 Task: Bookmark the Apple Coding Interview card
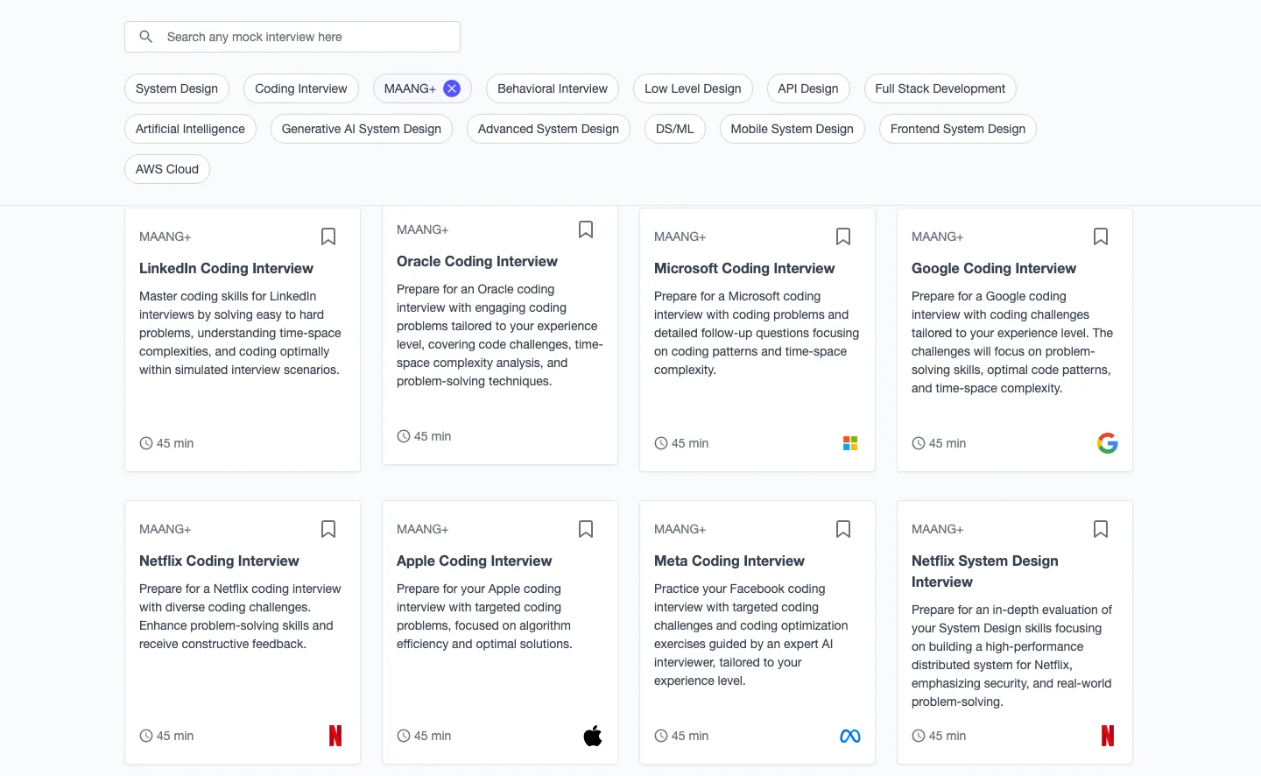pos(586,529)
